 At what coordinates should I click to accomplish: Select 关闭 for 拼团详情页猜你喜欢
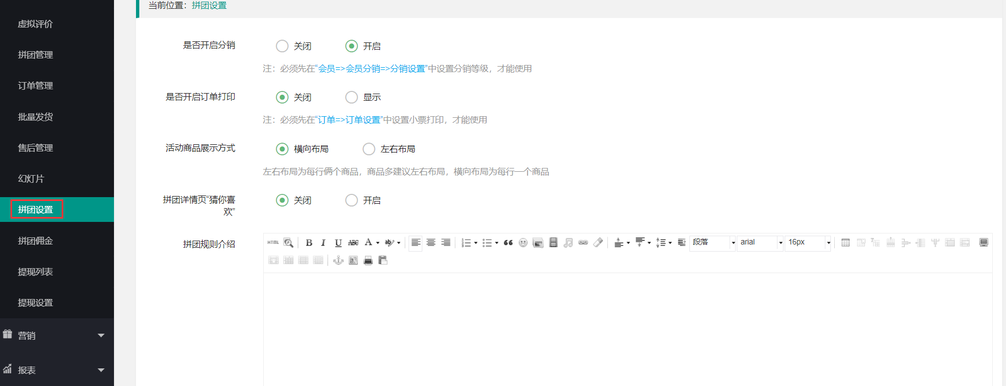pos(282,200)
